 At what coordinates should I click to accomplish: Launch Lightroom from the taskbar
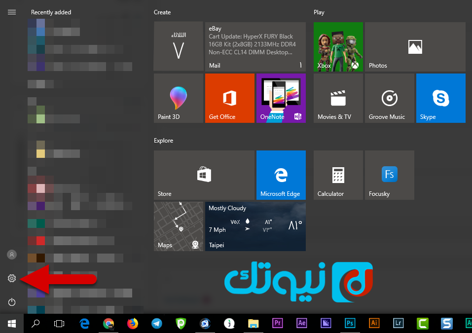tap(398, 323)
